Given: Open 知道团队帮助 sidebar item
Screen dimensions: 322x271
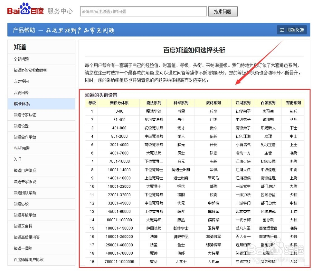Looking at the screenshot, I should [x=42, y=193].
